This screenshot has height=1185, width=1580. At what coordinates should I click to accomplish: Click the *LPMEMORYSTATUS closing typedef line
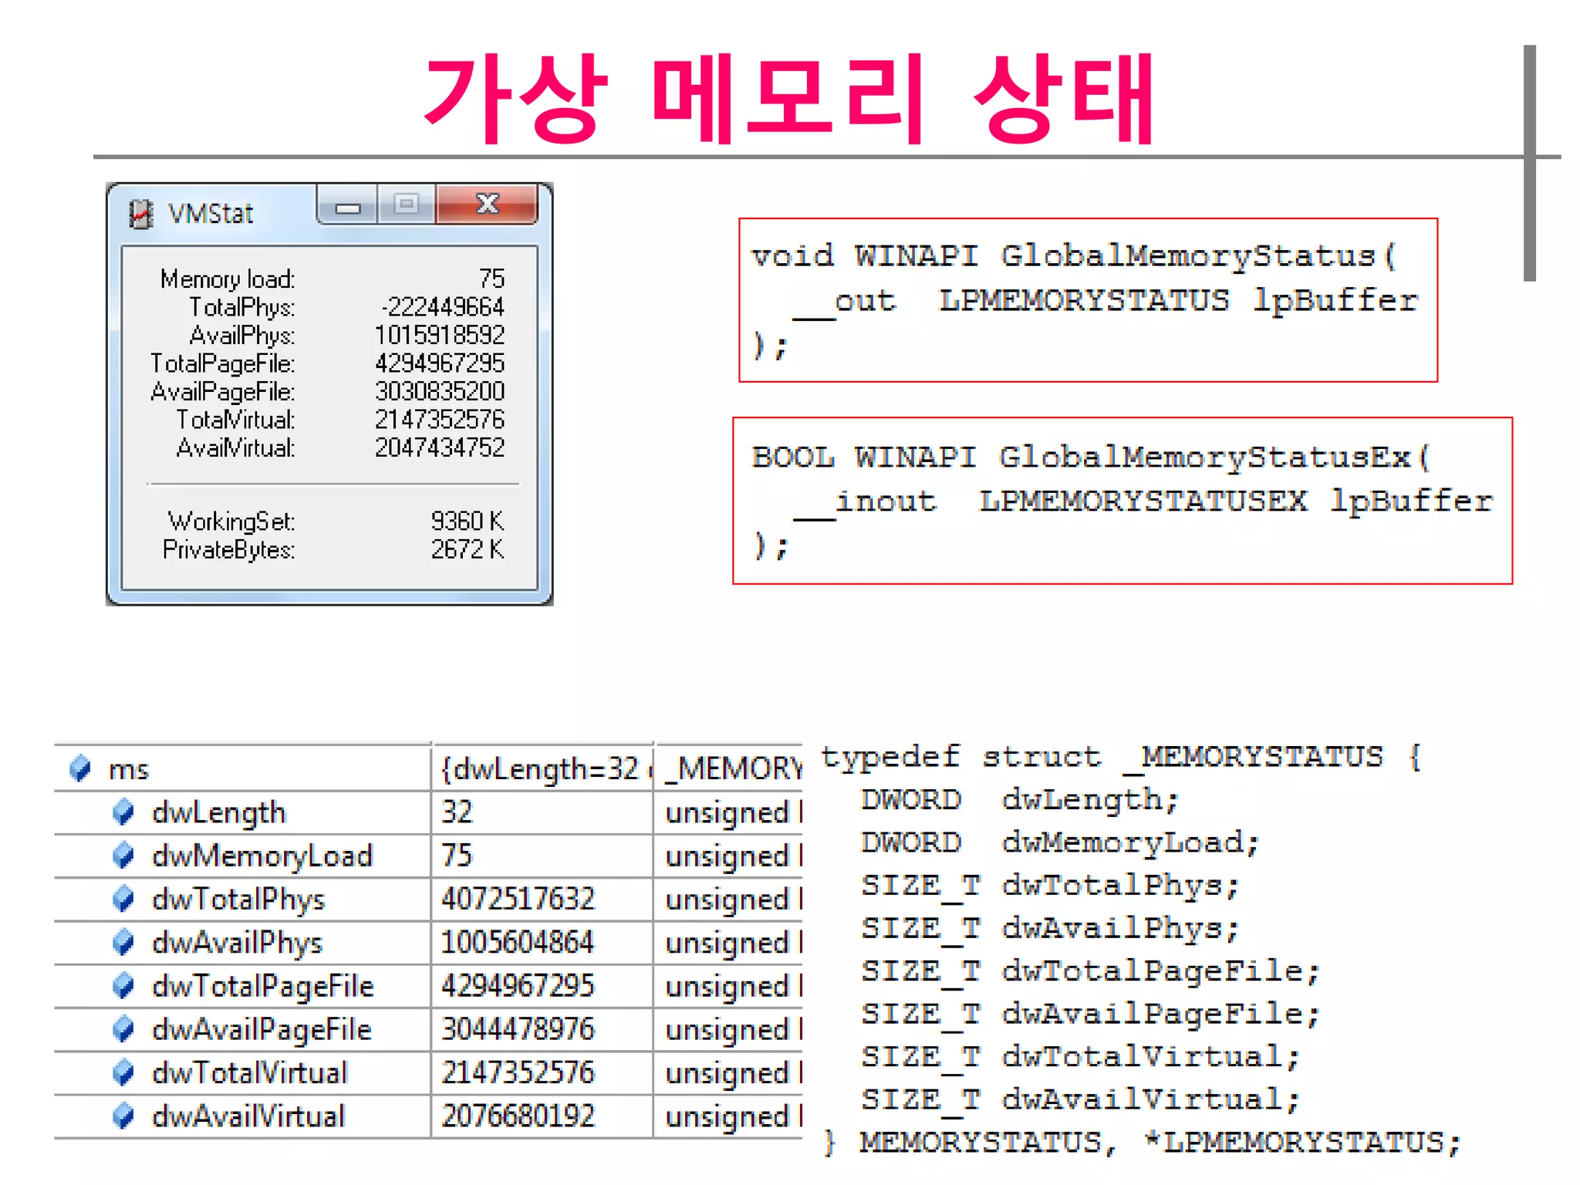coord(1142,1143)
